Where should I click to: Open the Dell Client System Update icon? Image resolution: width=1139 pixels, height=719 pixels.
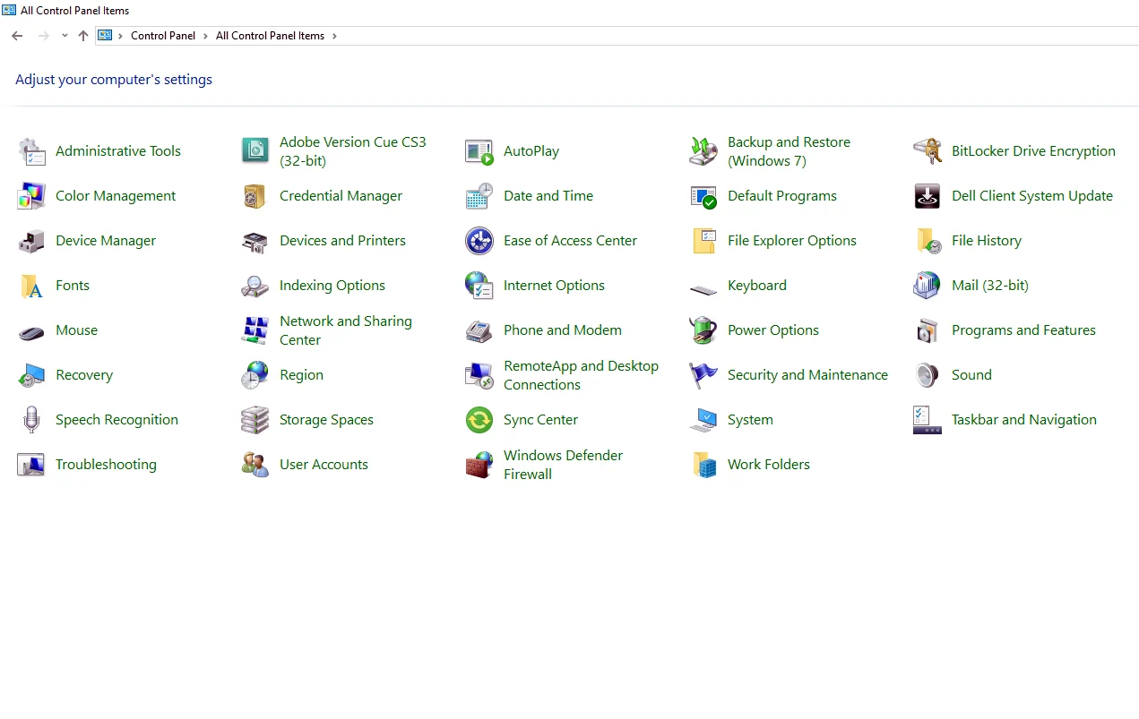pyautogui.click(x=928, y=196)
